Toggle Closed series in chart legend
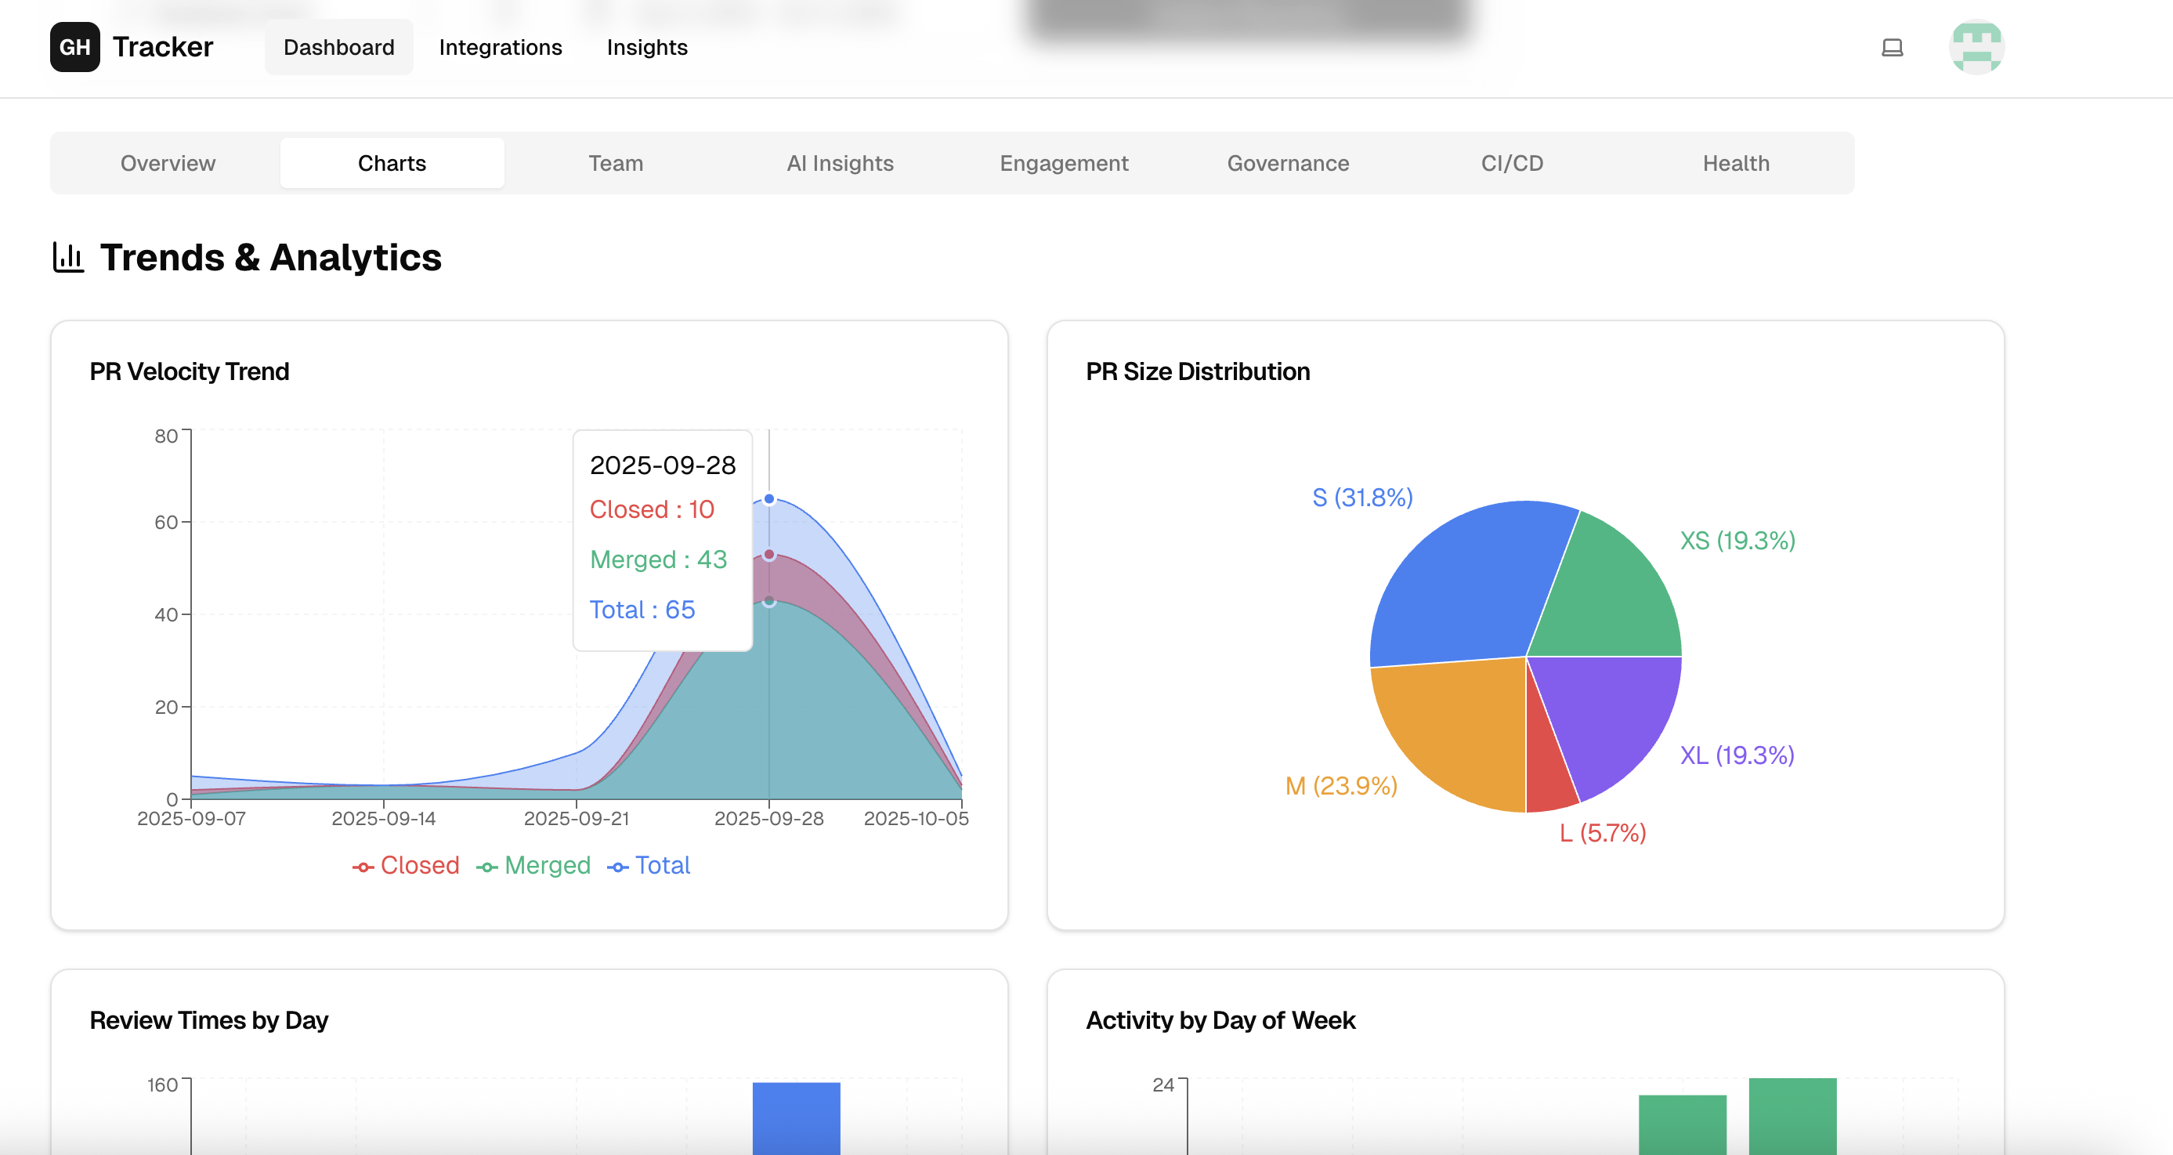The height and width of the screenshot is (1155, 2173). point(419,866)
